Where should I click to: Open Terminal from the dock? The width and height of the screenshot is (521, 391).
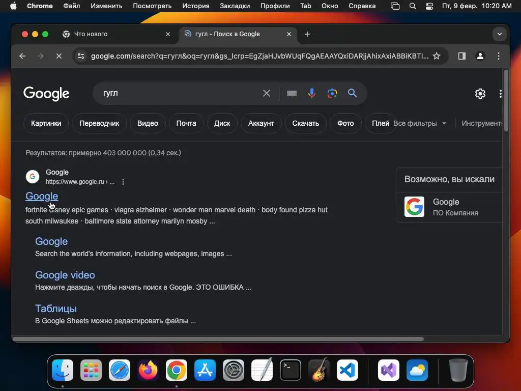click(x=291, y=370)
